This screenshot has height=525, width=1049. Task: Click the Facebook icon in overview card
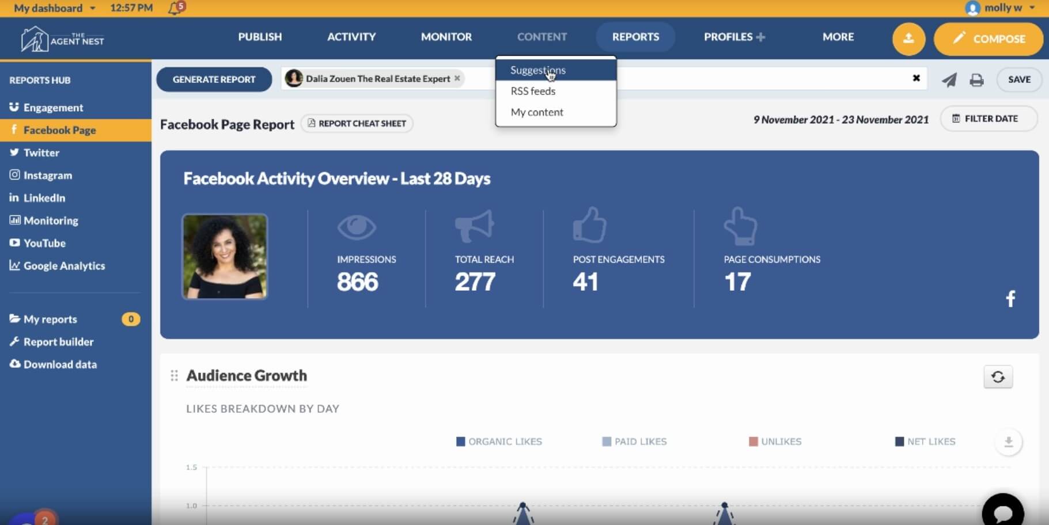point(1010,298)
